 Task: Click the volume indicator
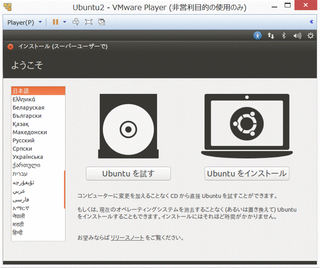coord(297,35)
